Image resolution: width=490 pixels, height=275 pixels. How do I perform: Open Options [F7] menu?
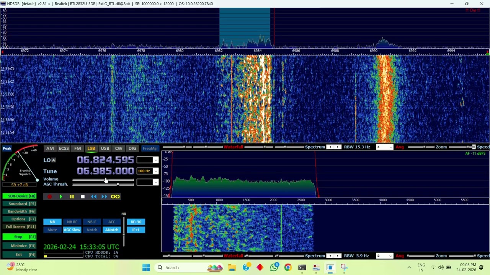pyautogui.click(x=20, y=219)
